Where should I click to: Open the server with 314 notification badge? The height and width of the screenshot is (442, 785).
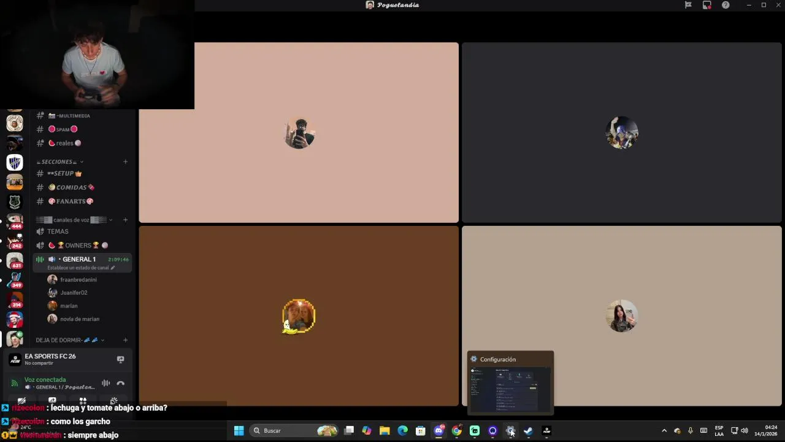[x=15, y=300]
